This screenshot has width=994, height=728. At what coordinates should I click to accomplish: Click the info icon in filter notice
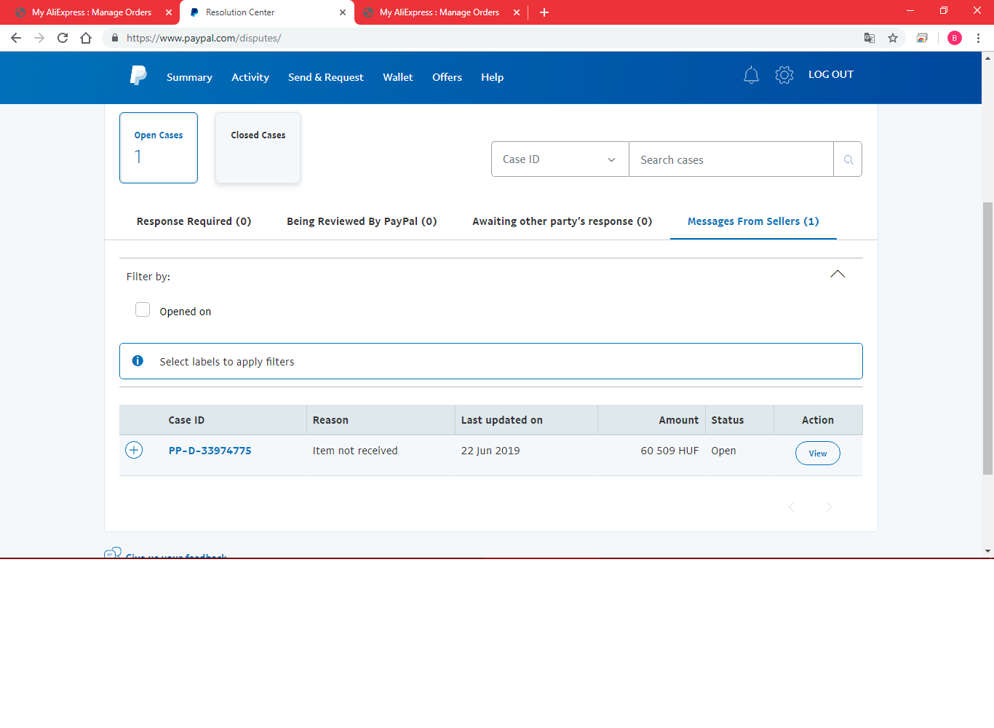point(138,360)
